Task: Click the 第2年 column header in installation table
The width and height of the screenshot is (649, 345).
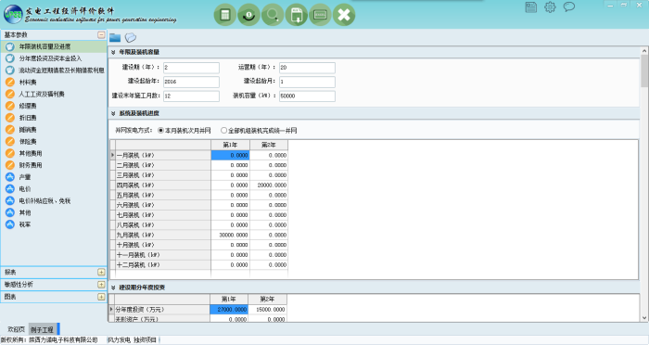Action: [269, 145]
